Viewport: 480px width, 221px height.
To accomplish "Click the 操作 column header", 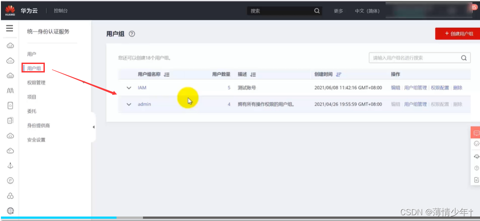I will pyautogui.click(x=395, y=74).
